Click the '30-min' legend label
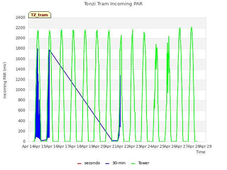This screenshot has height=170, width=227. click(119, 163)
